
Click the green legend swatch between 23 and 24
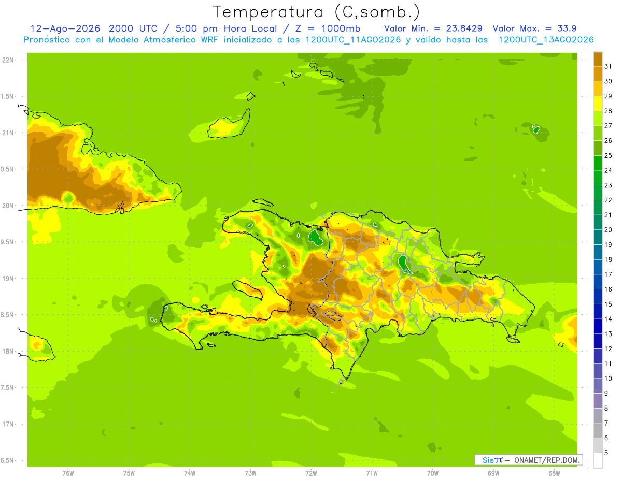598,178
